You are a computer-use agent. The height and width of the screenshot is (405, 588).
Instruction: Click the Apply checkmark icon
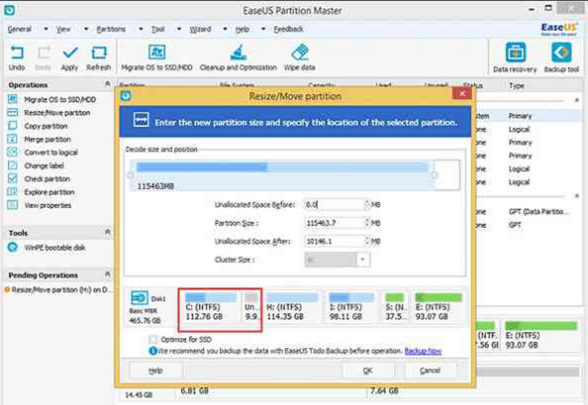(x=70, y=52)
